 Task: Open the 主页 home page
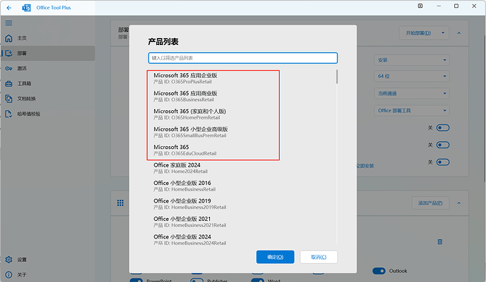tap(48, 38)
